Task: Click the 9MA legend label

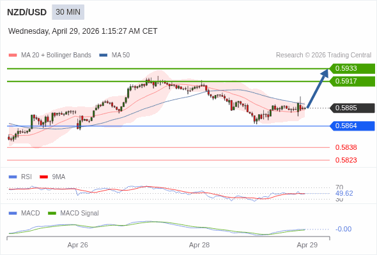Action: click(x=59, y=177)
